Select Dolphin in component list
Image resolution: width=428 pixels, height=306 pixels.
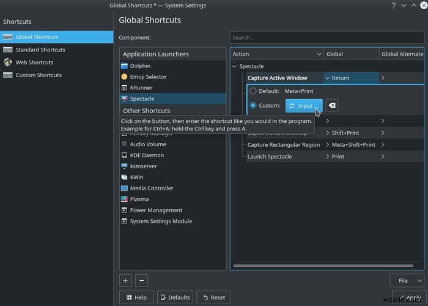pyautogui.click(x=173, y=66)
